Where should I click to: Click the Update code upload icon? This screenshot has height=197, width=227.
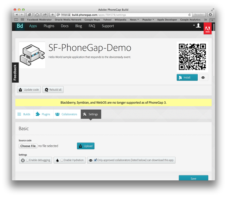pyautogui.click(x=21, y=90)
